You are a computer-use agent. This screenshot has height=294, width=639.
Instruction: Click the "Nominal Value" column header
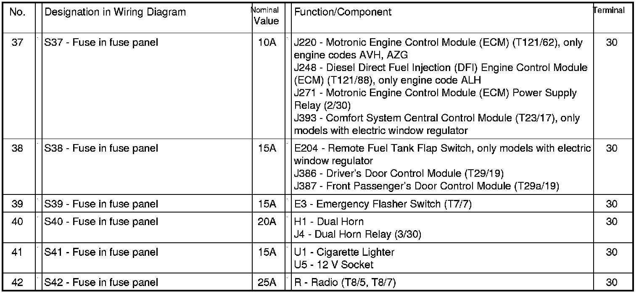tap(265, 16)
